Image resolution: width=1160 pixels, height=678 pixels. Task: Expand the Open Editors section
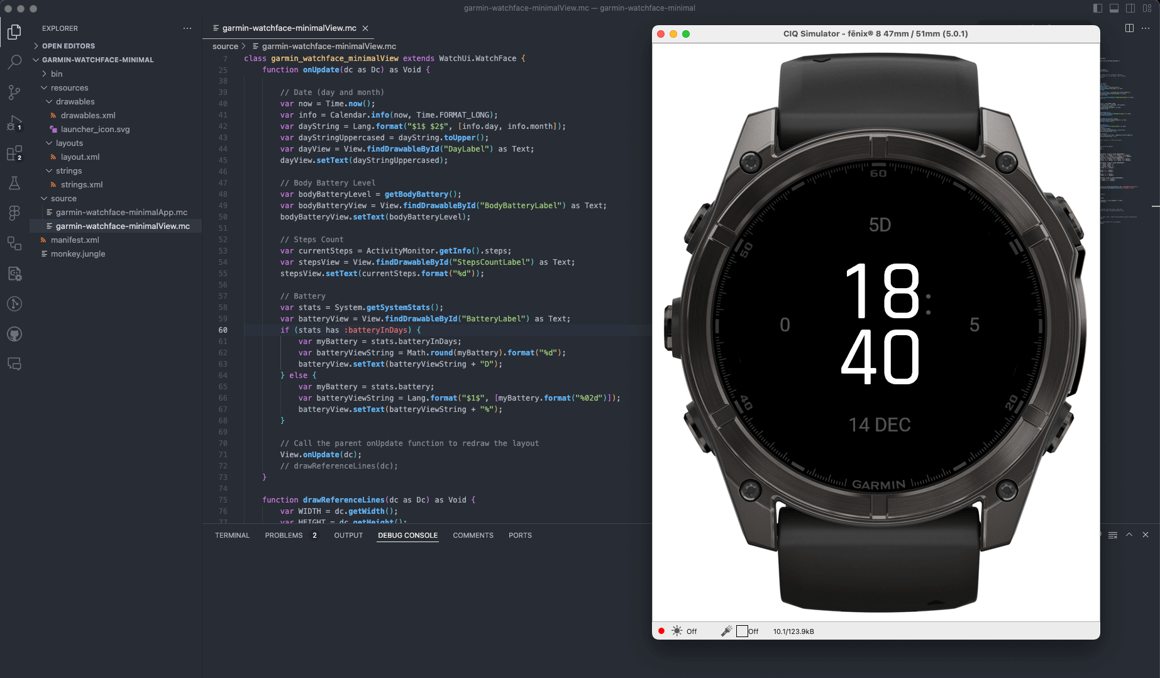(x=68, y=46)
